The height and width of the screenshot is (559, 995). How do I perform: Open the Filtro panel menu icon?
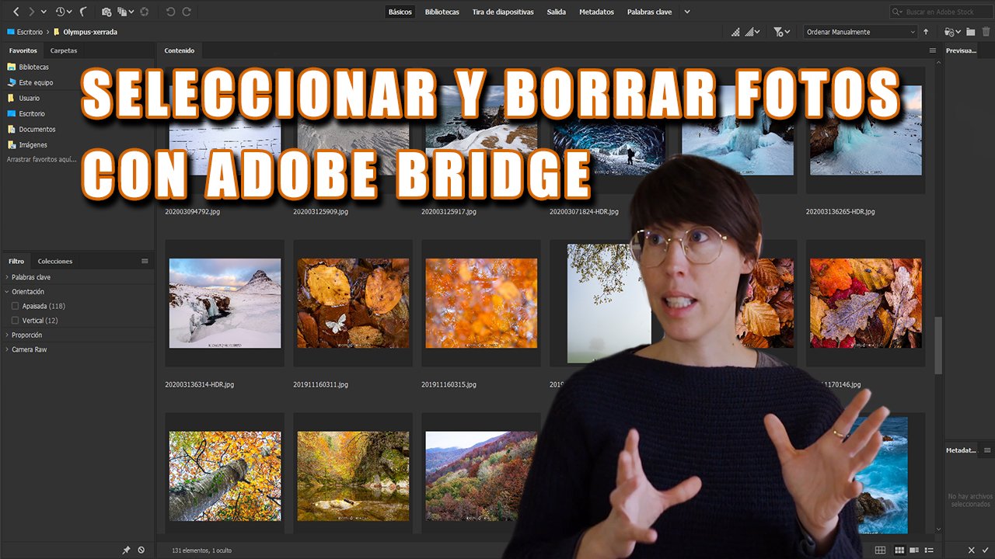coord(145,261)
